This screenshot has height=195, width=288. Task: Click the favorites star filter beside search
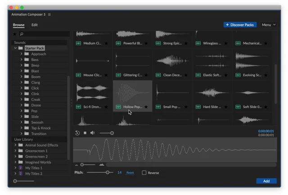click(15, 34)
